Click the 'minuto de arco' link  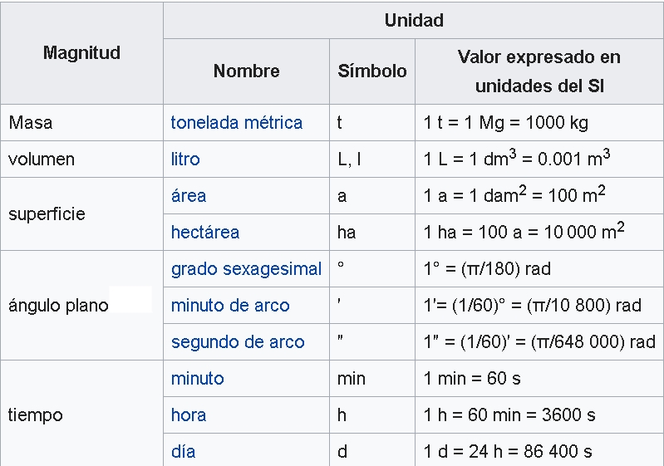pos(230,306)
